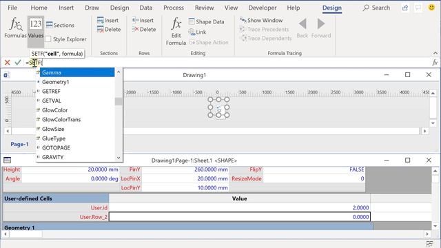Insert a new section
441x248 pixels.
107,20
